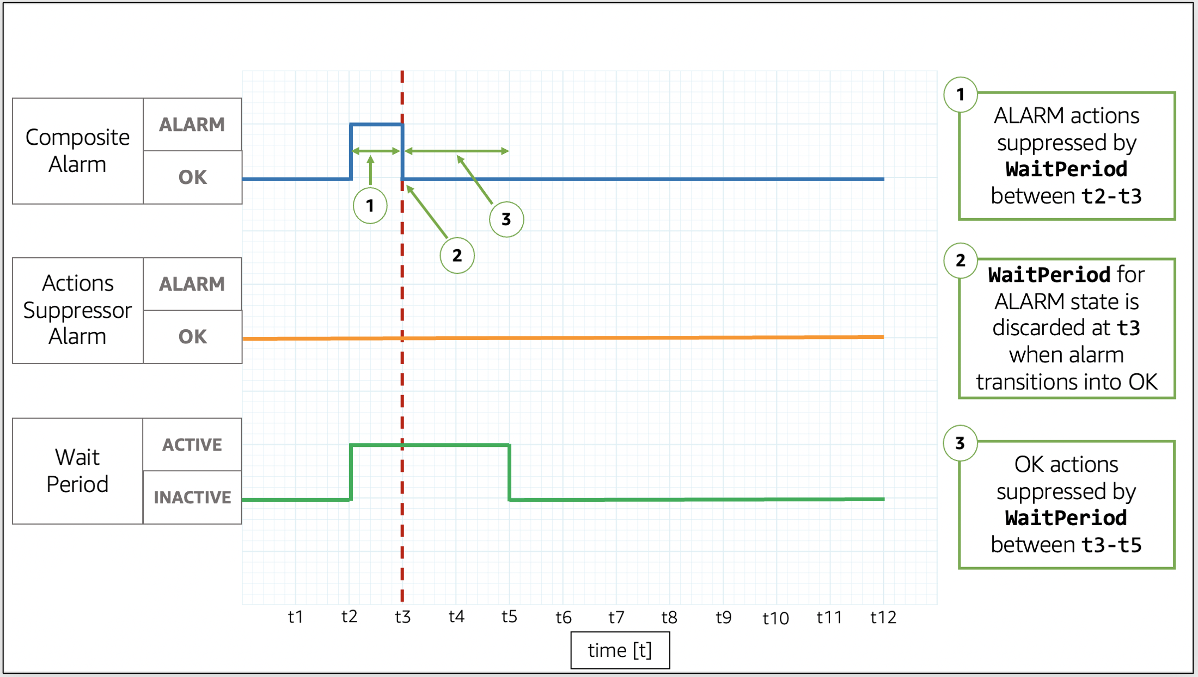
Task: Select annotation marker 1 on diagram
Action: 369,205
